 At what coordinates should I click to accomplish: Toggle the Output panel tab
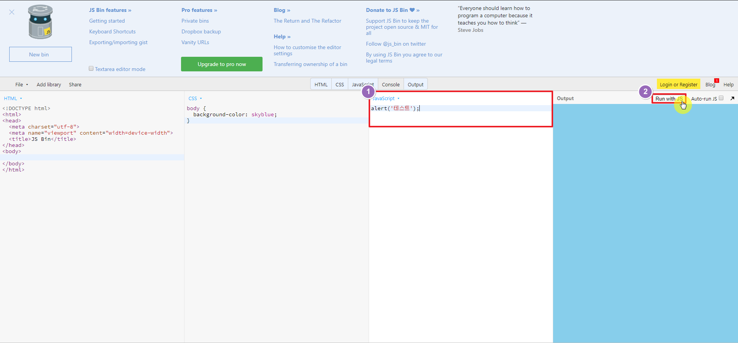click(416, 84)
